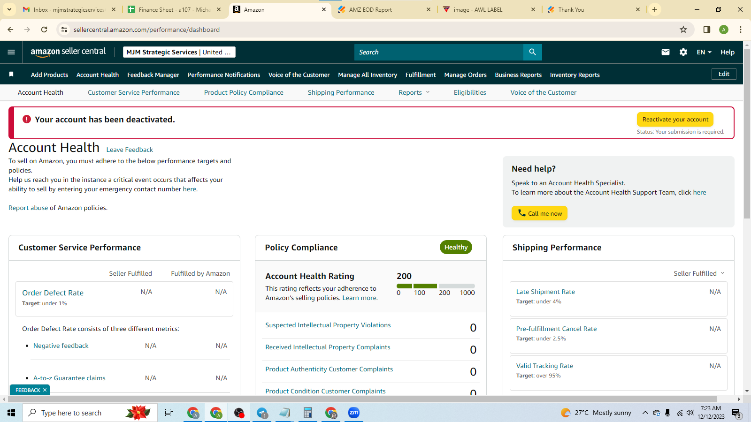Open Manage All Inventory menu item
Viewport: 751px width, 422px height.
tap(368, 75)
